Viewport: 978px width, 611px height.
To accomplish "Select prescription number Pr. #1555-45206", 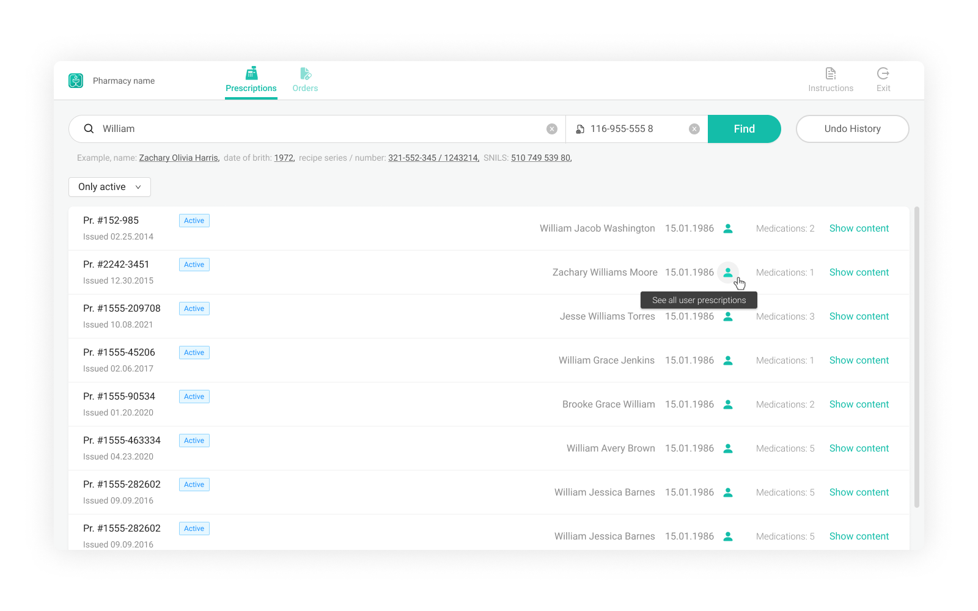I will click(x=119, y=353).
